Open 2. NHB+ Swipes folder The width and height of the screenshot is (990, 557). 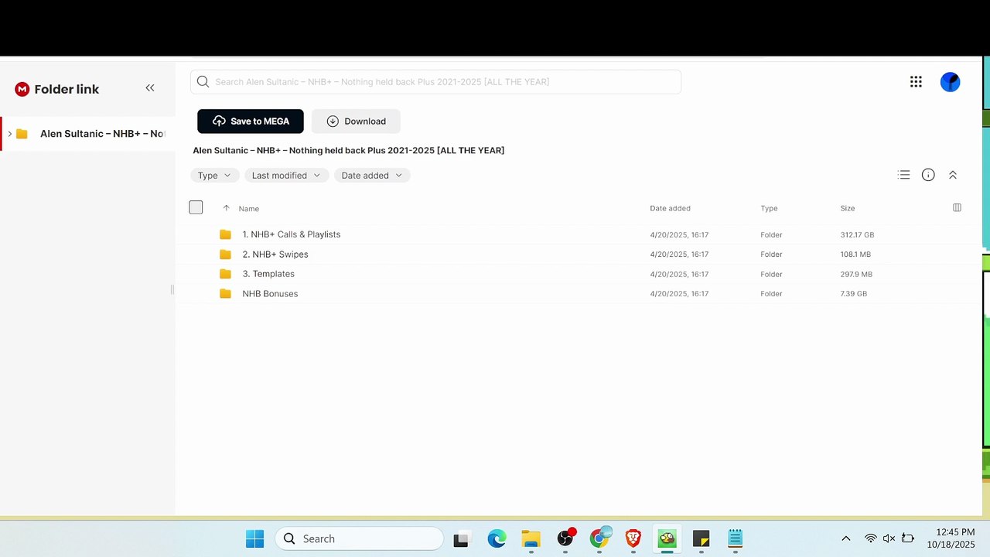[x=275, y=255]
